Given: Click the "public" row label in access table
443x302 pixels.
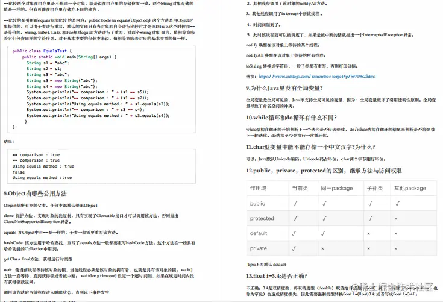Looking at the screenshot, I should pyautogui.click(x=257, y=203).
